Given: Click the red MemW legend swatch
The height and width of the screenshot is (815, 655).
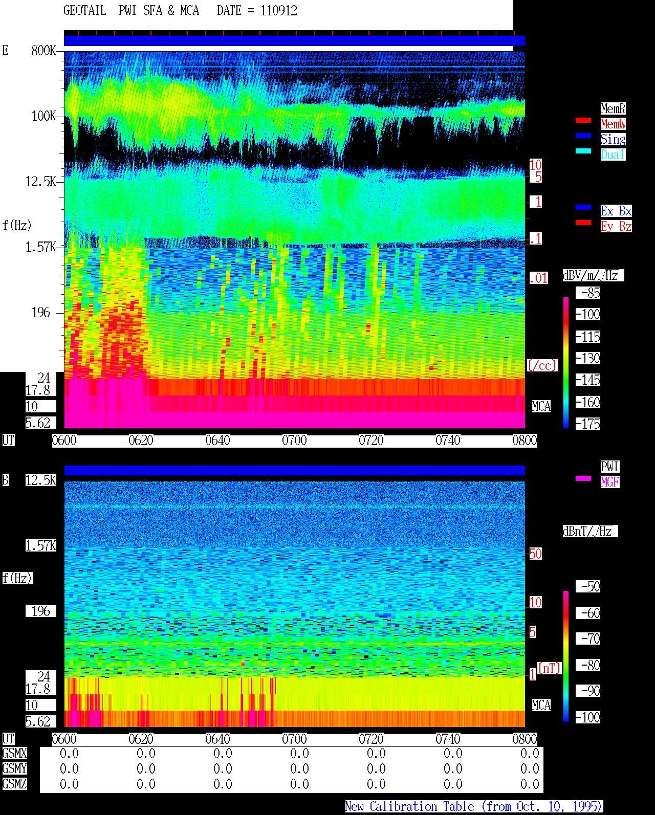Looking at the screenshot, I should (583, 121).
